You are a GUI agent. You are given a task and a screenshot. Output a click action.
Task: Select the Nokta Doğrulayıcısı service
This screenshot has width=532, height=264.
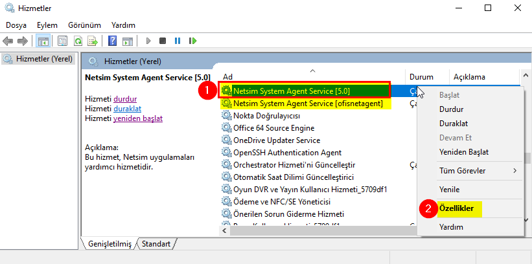(x=266, y=116)
